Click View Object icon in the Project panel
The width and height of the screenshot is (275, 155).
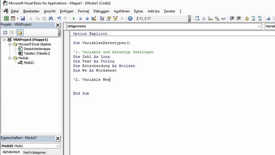(x=12, y=33)
